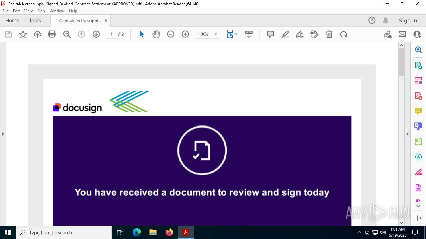This screenshot has width=426, height=239.
Task: Click the share with others icon
Action: point(417,34)
